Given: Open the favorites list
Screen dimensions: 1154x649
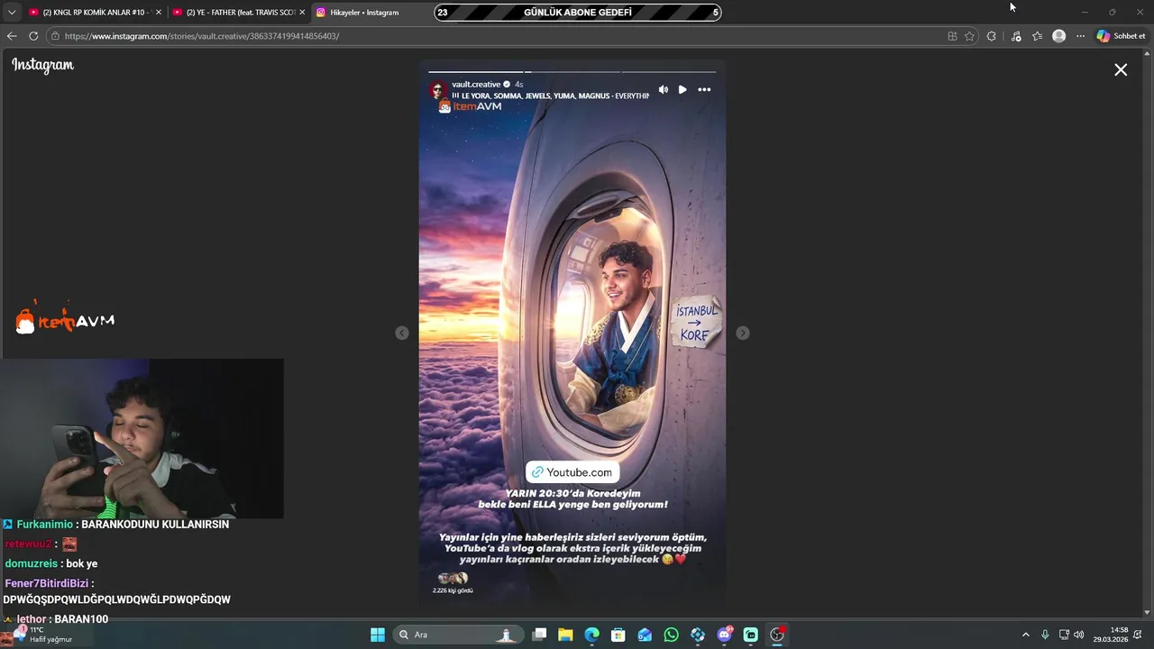Looking at the screenshot, I should pos(1038,36).
